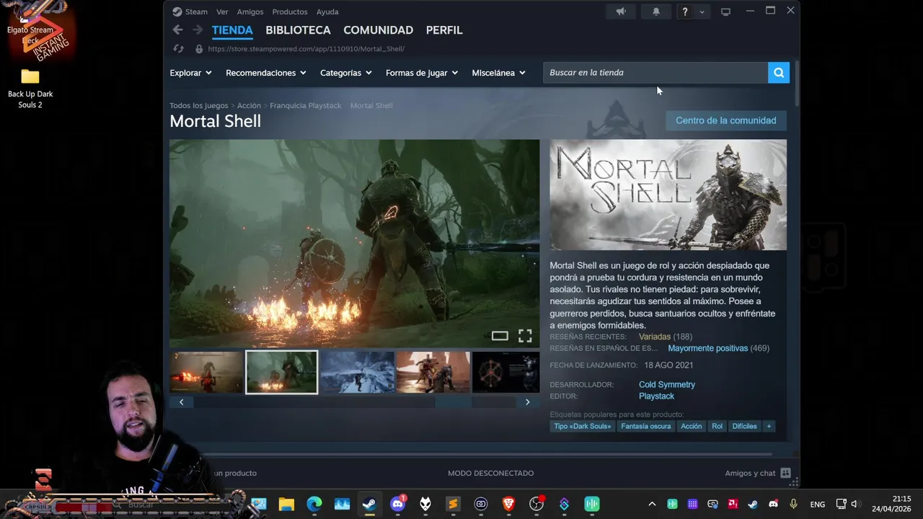This screenshot has height=519, width=923.
Task: Click the Mortal Shell header image
Action: click(x=668, y=195)
